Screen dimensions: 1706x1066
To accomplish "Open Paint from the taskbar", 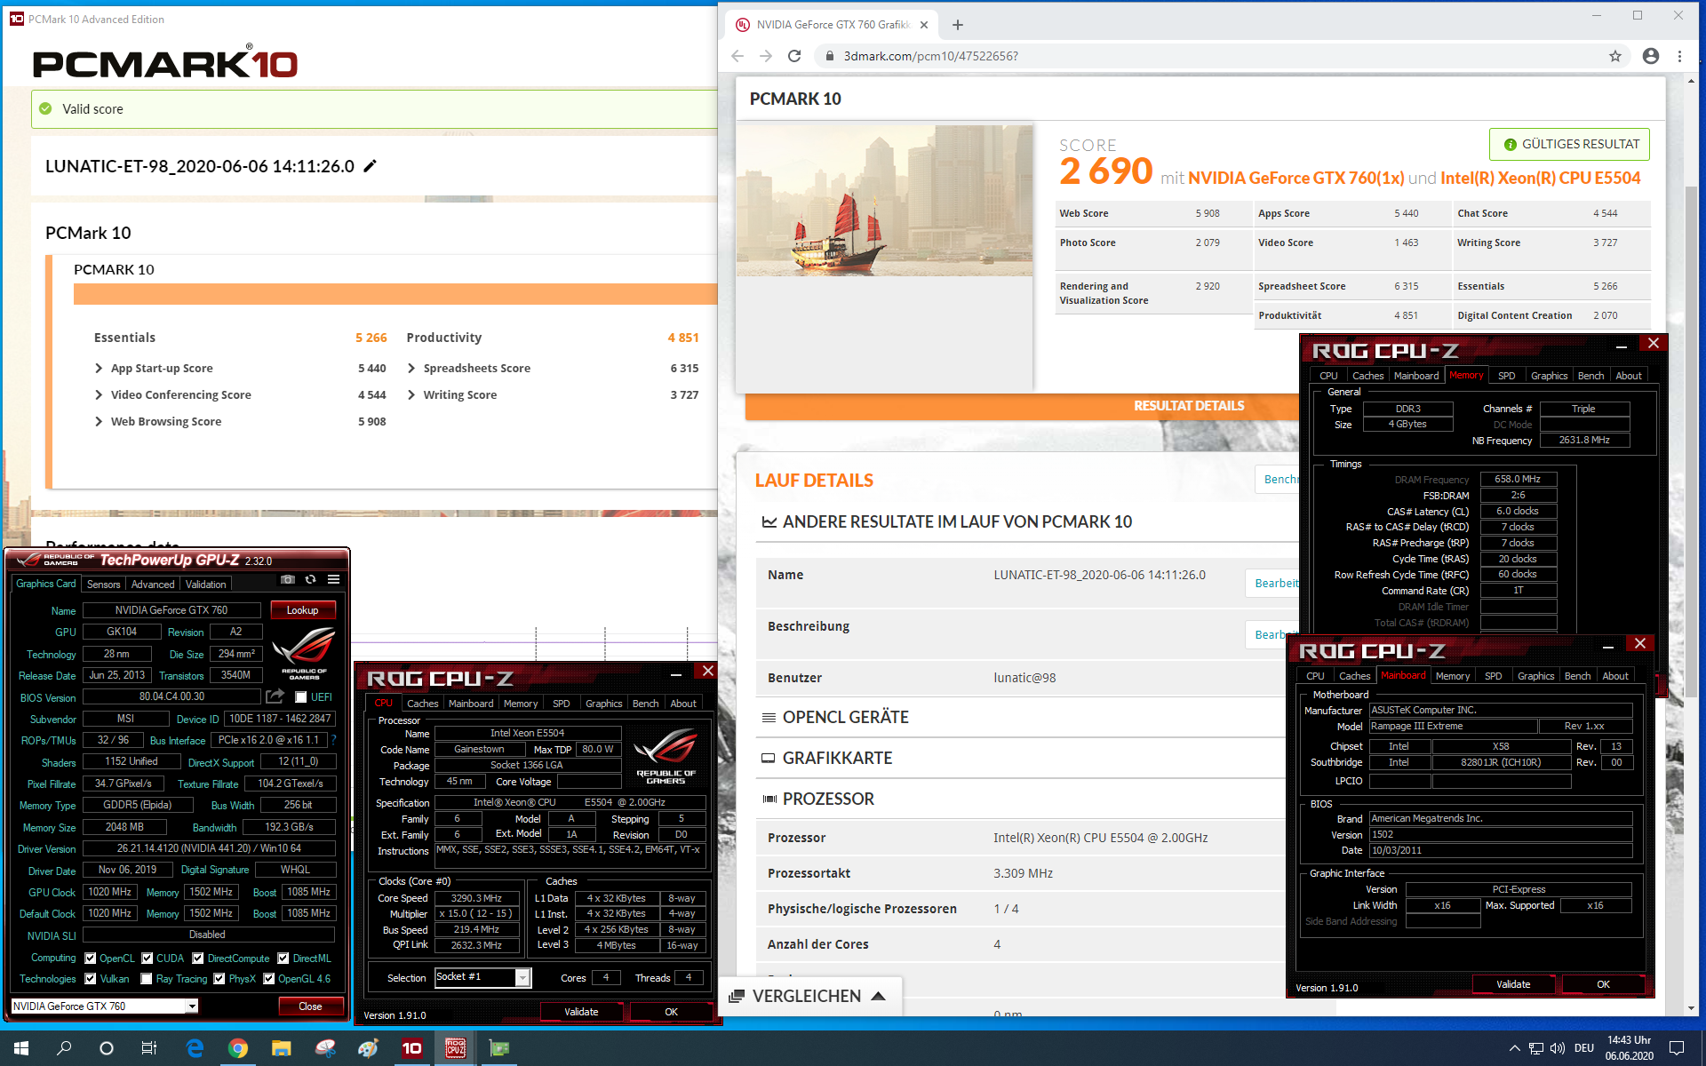I will (x=368, y=1048).
